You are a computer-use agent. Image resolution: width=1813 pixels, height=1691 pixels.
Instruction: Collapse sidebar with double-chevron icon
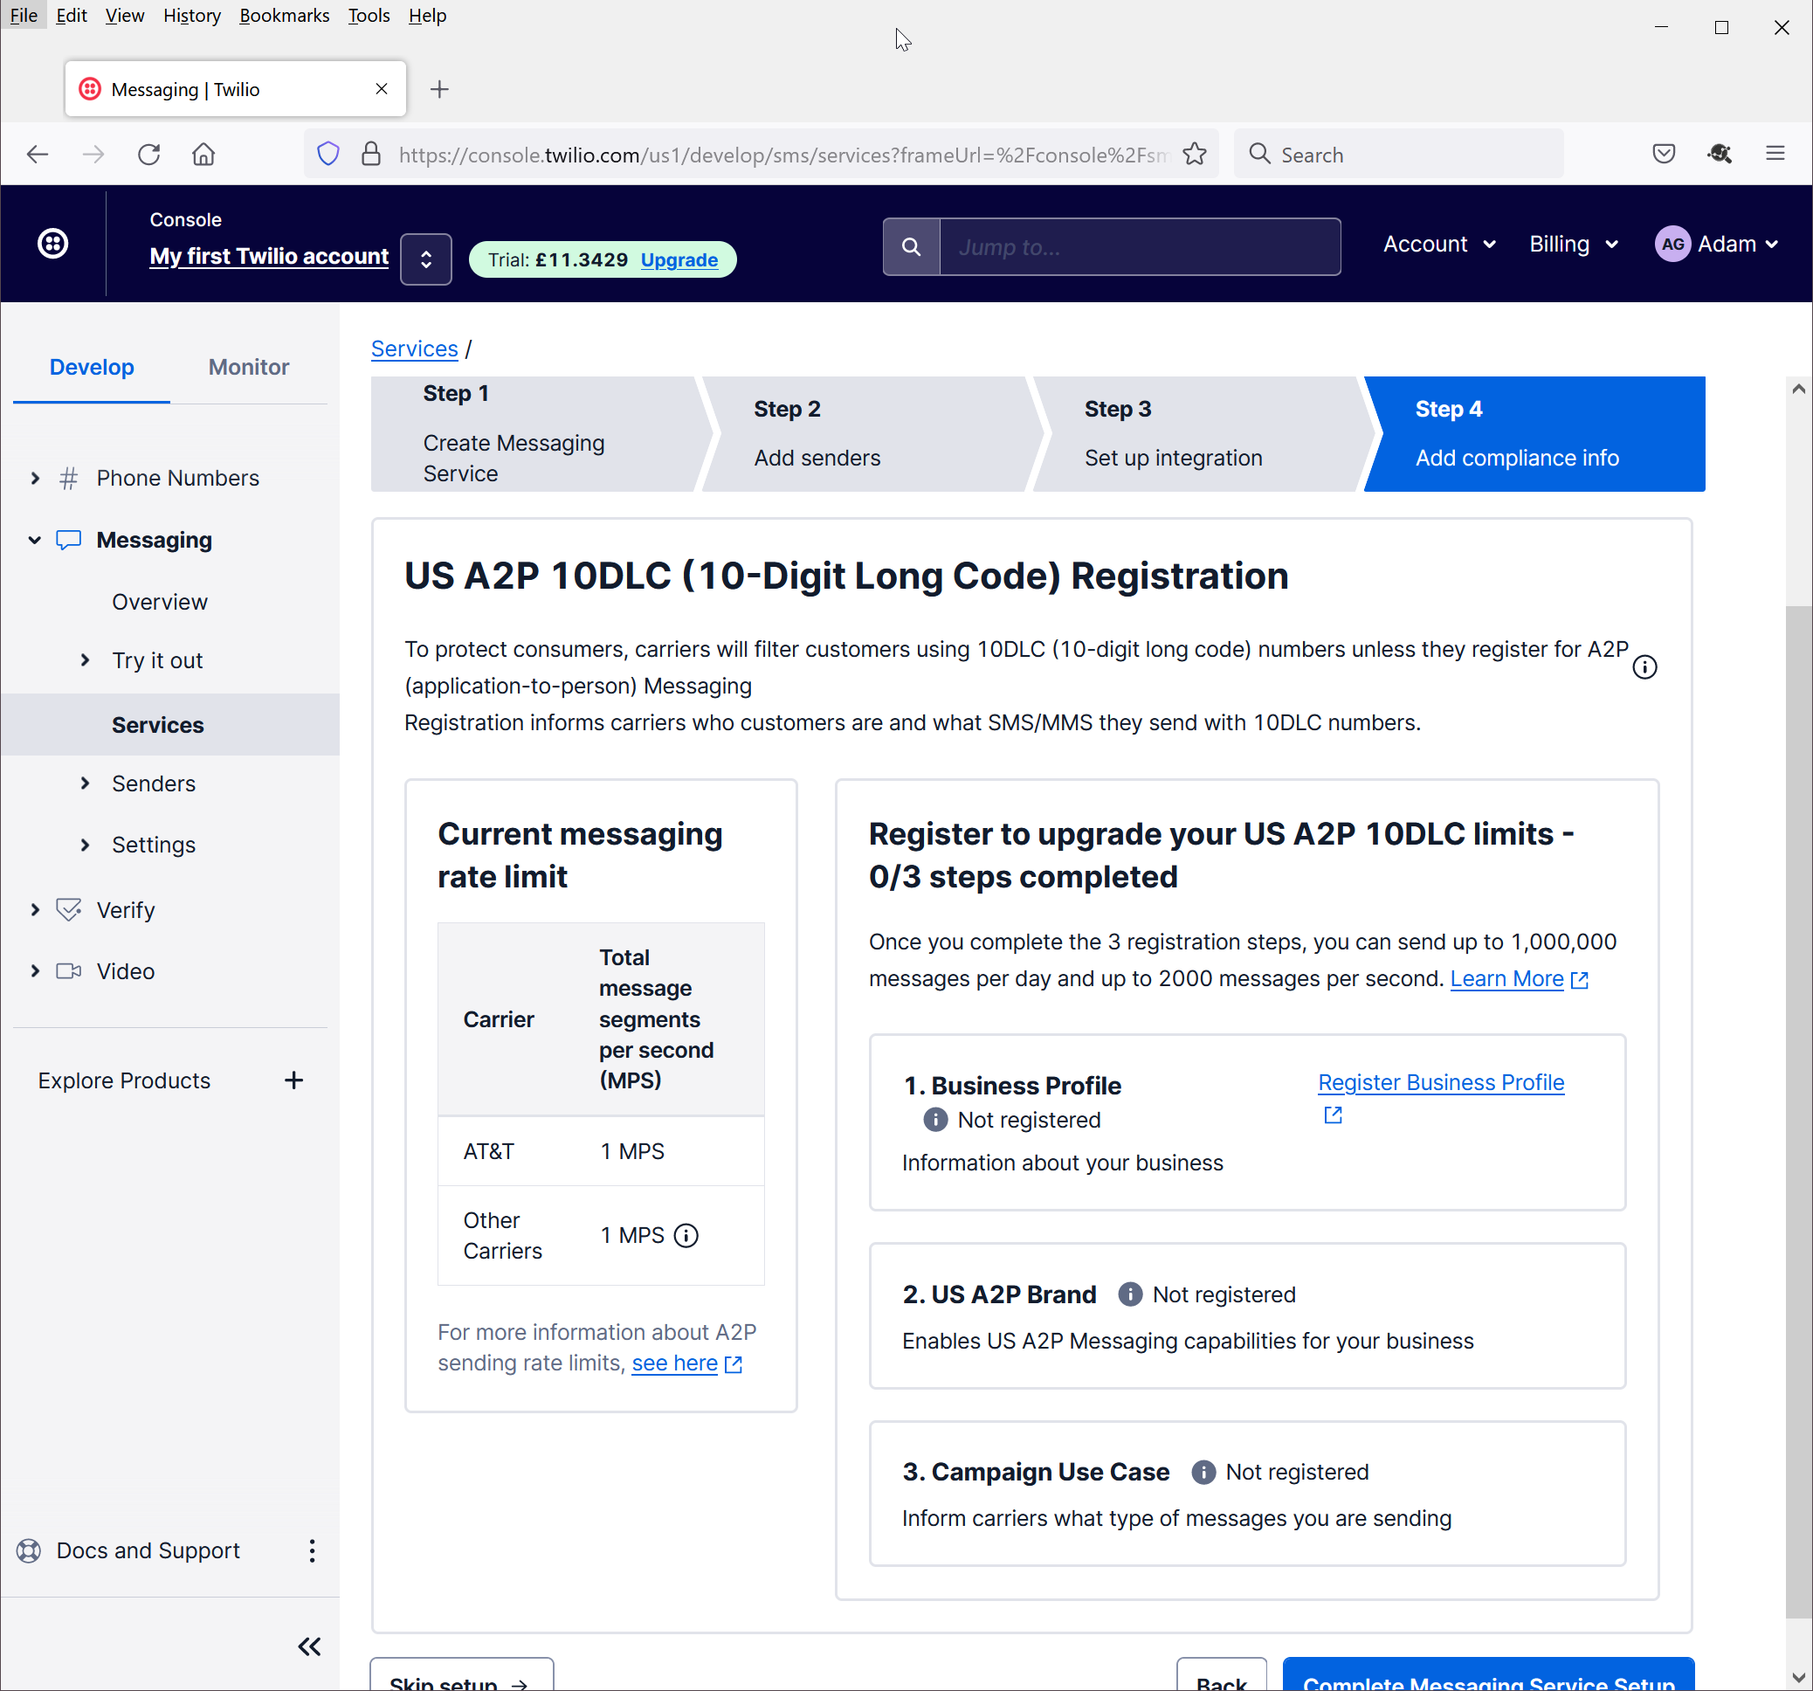309,1646
